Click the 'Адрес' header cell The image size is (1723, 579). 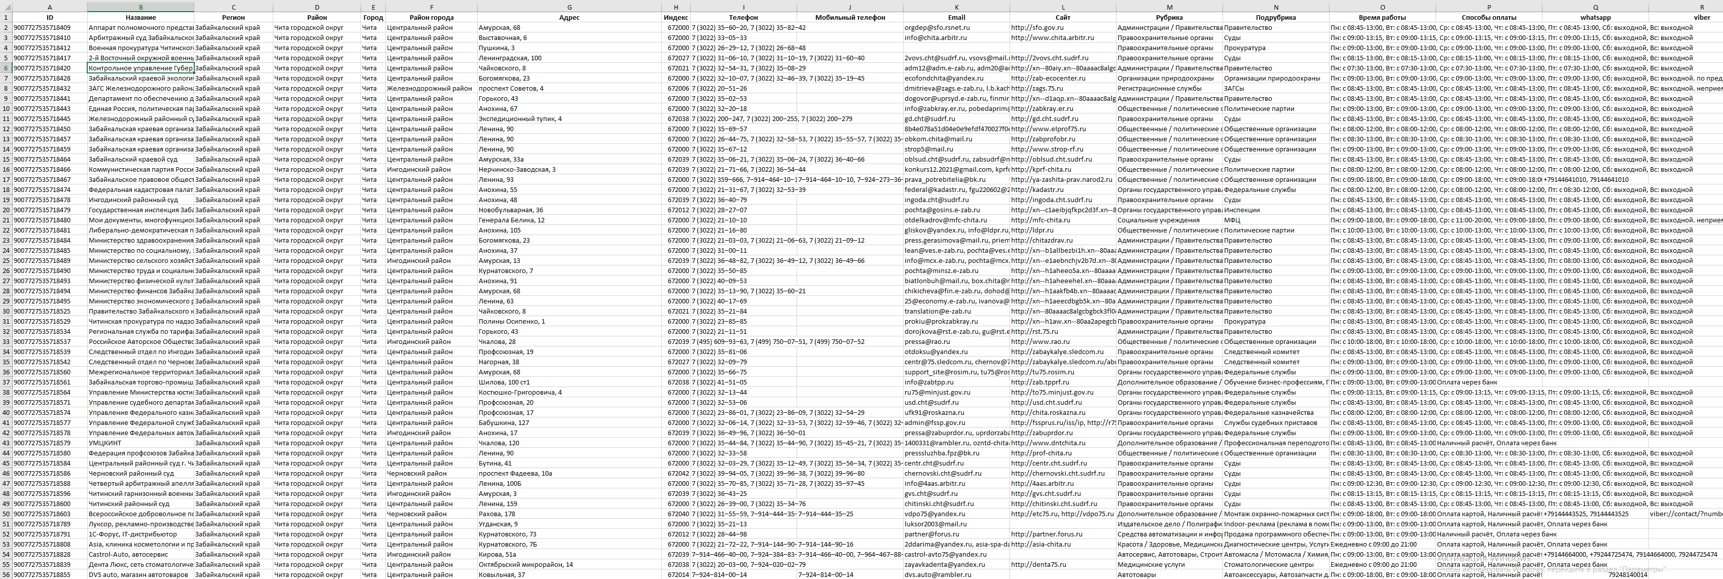coord(569,17)
